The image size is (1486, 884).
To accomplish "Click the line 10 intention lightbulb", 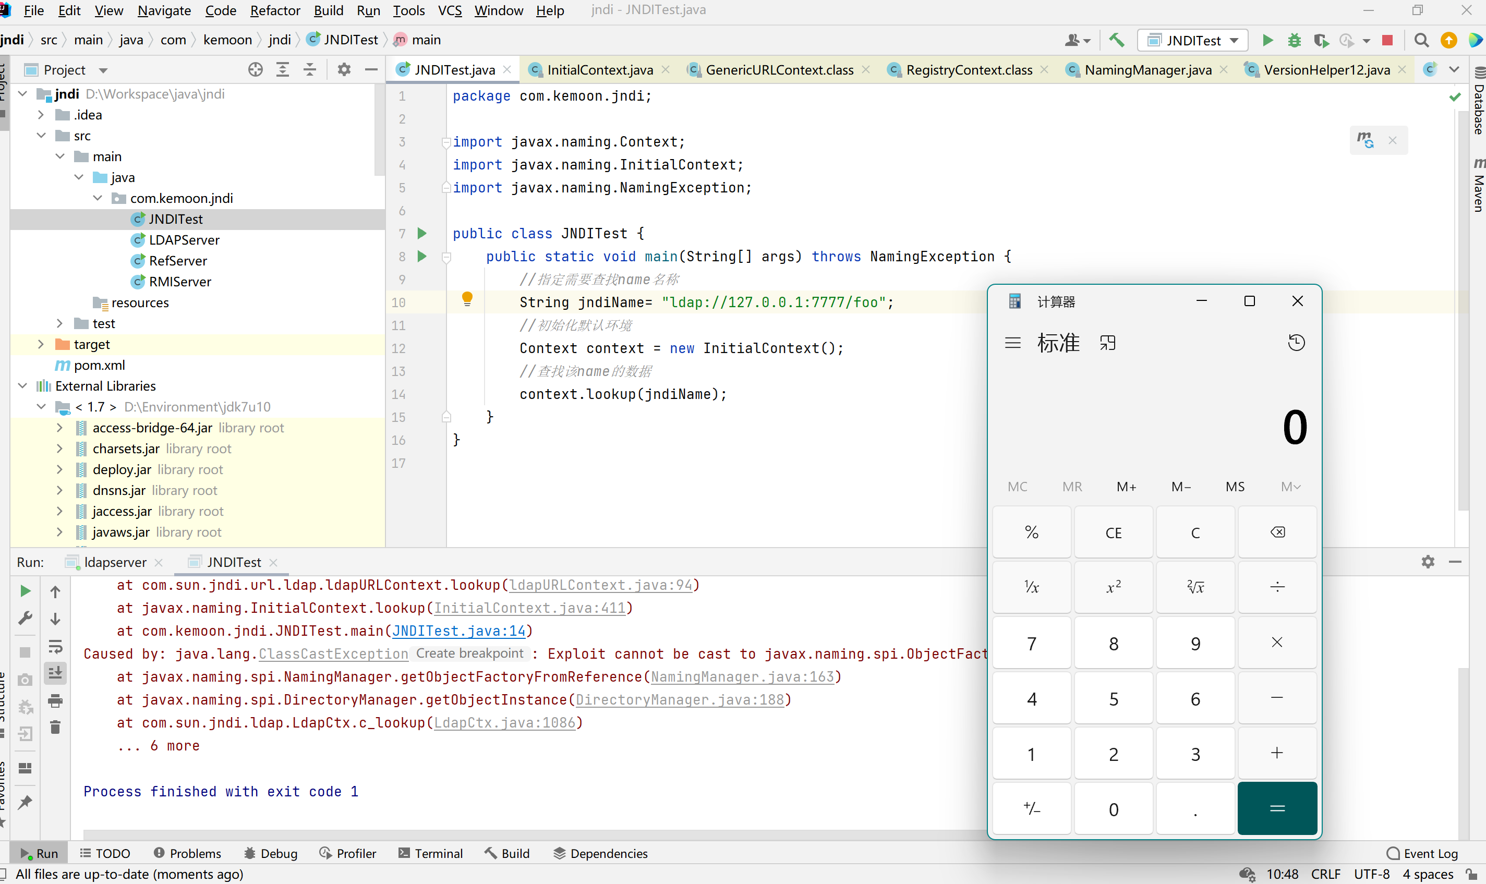I will (467, 298).
